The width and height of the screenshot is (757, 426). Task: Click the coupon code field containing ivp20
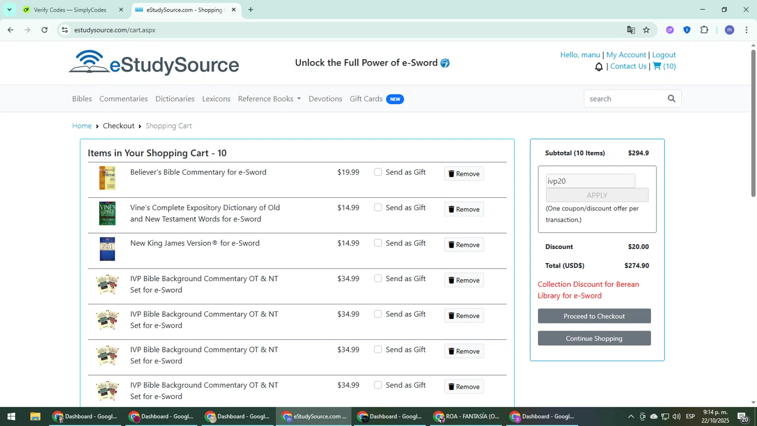click(590, 181)
